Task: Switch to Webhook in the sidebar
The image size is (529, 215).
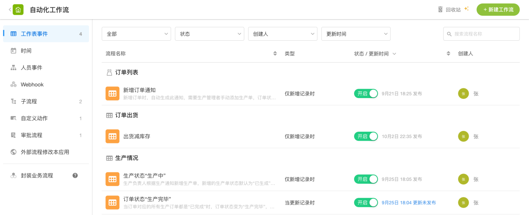Action: pyautogui.click(x=32, y=84)
